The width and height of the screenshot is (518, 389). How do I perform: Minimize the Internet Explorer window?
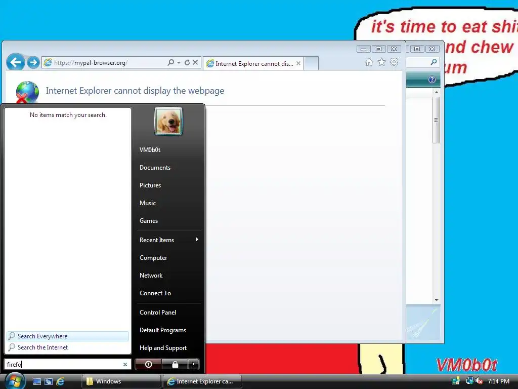point(363,49)
